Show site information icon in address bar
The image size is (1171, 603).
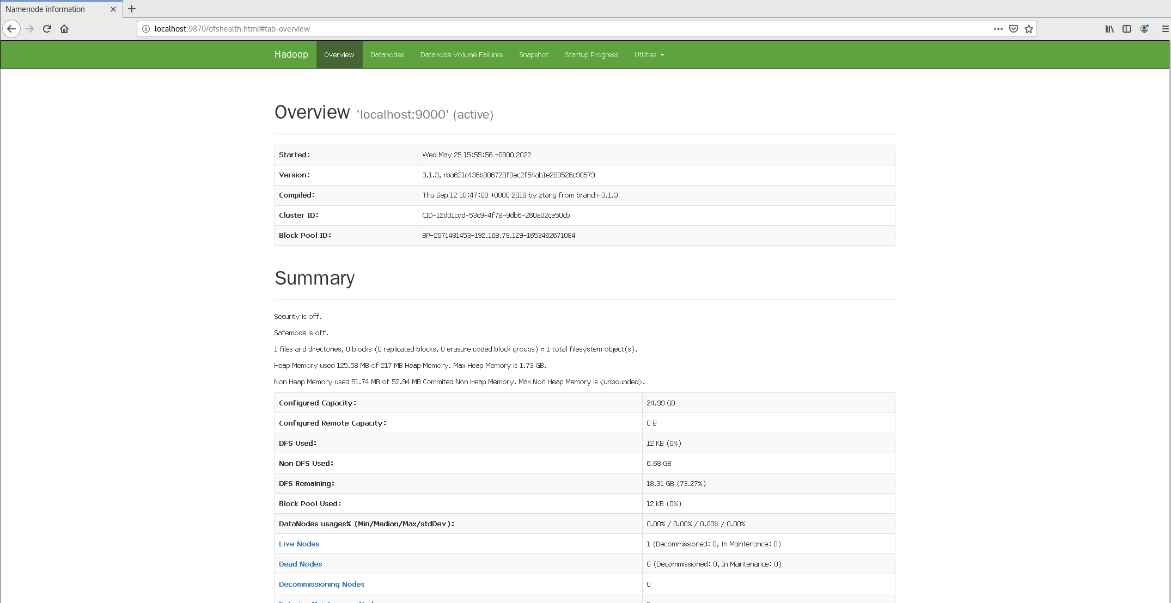(x=146, y=29)
